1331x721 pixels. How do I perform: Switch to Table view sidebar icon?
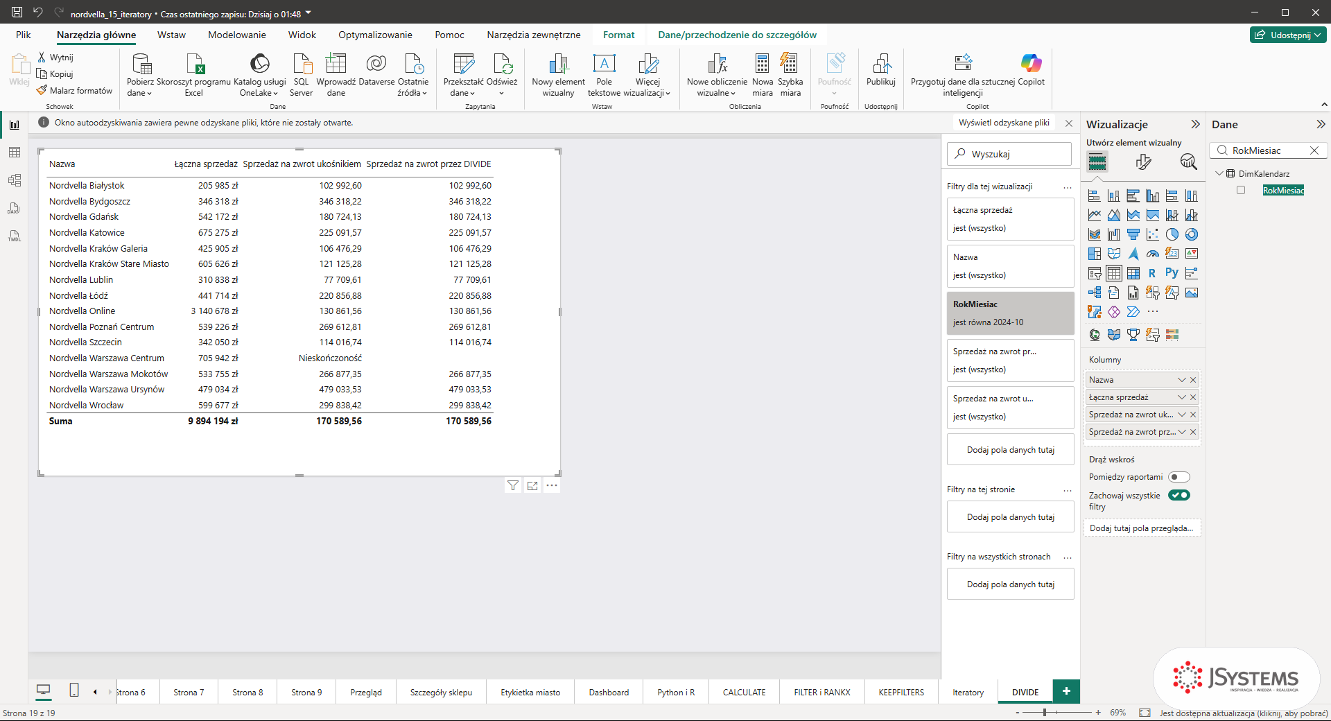(15, 153)
